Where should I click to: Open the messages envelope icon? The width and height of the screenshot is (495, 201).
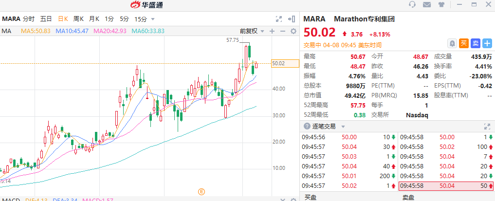(x=427, y=4)
